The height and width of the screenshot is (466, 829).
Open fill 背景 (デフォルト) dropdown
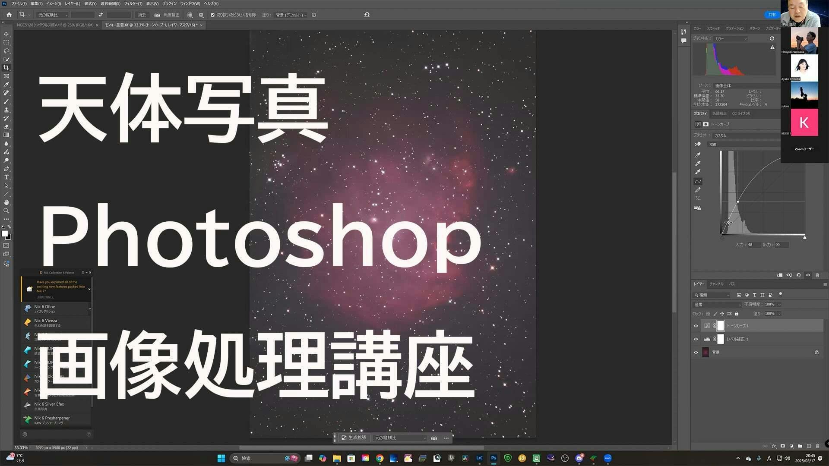[x=291, y=15]
